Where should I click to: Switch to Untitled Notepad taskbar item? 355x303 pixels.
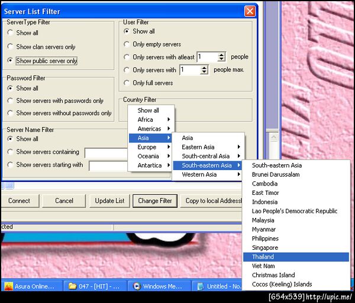217,286
